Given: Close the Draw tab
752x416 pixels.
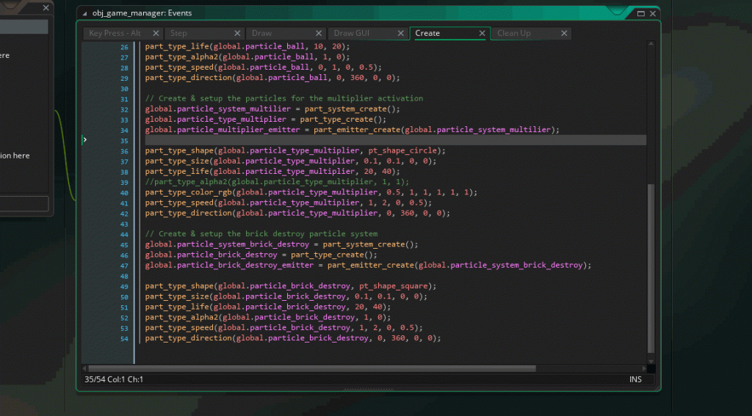Looking at the screenshot, I should coord(319,33).
